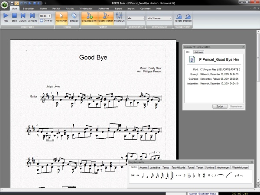This screenshot has height=195, width=260.
Task: Undo using the quick access arrow
Action: click(21, 3)
